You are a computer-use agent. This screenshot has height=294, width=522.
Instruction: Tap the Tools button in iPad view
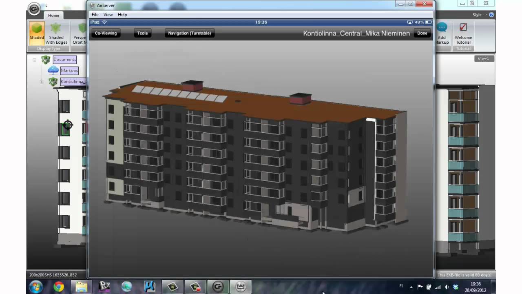[142, 33]
